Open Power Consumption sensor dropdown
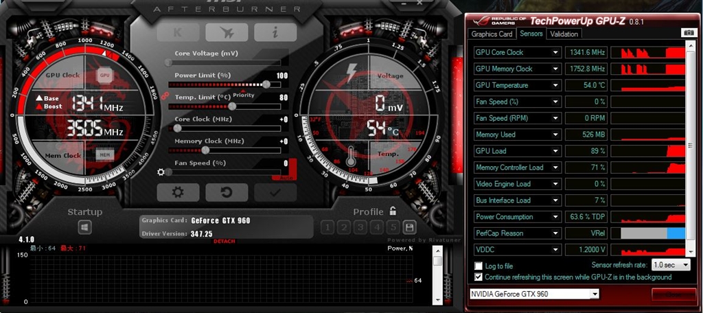This screenshot has width=703, height=313. click(555, 217)
